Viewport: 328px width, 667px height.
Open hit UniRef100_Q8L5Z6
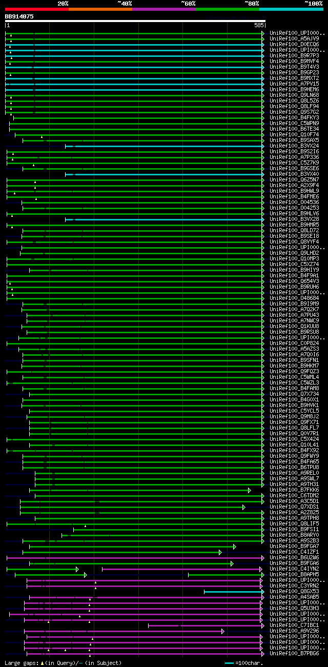pyautogui.click(x=294, y=100)
